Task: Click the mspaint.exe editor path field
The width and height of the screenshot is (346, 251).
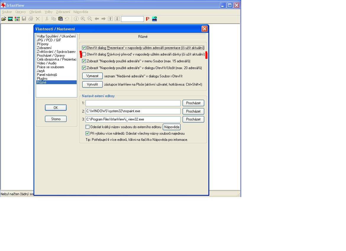Action: [x=133, y=111]
